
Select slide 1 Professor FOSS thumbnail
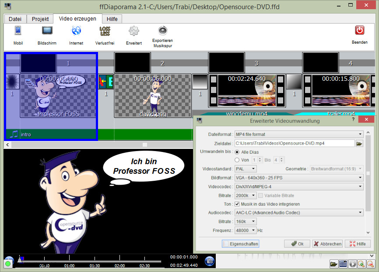pos(58,96)
